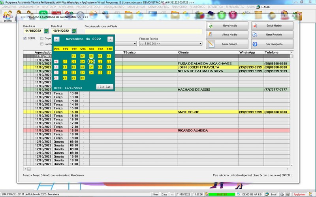Viewport: 316px width, 197px height.
Task: Select the NEUZA DE FATIMA DA SILVA row
Action: 156,71
